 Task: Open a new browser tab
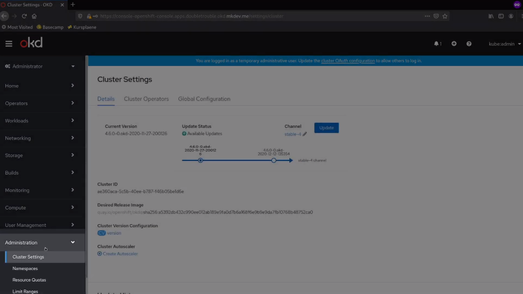coord(73,5)
